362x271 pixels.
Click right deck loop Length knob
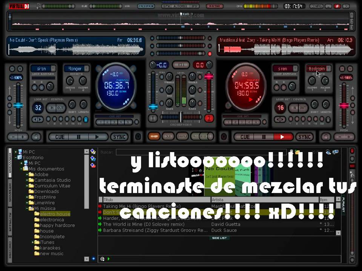click(x=326, y=104)
